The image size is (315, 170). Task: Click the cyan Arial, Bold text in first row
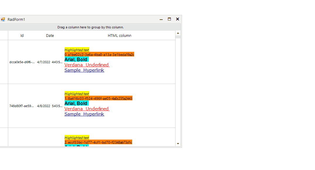point(76,59)
